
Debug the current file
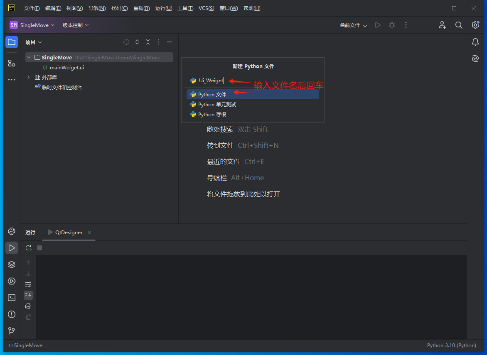coord(392,25)
